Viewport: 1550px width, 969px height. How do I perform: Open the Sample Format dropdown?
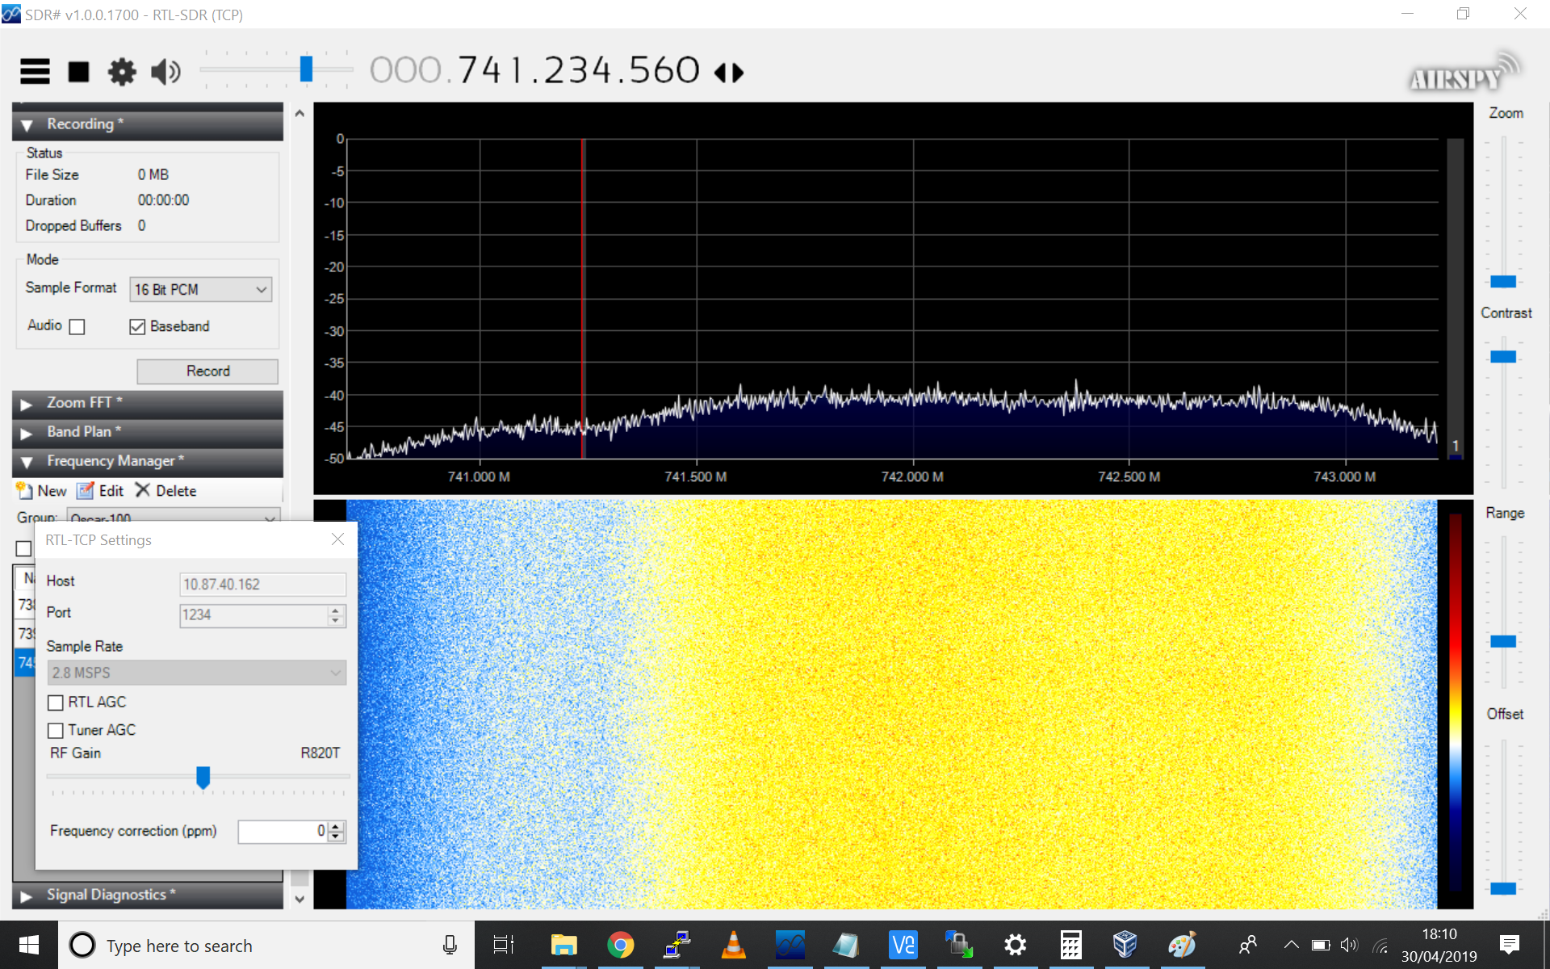(x=200, y=289)
